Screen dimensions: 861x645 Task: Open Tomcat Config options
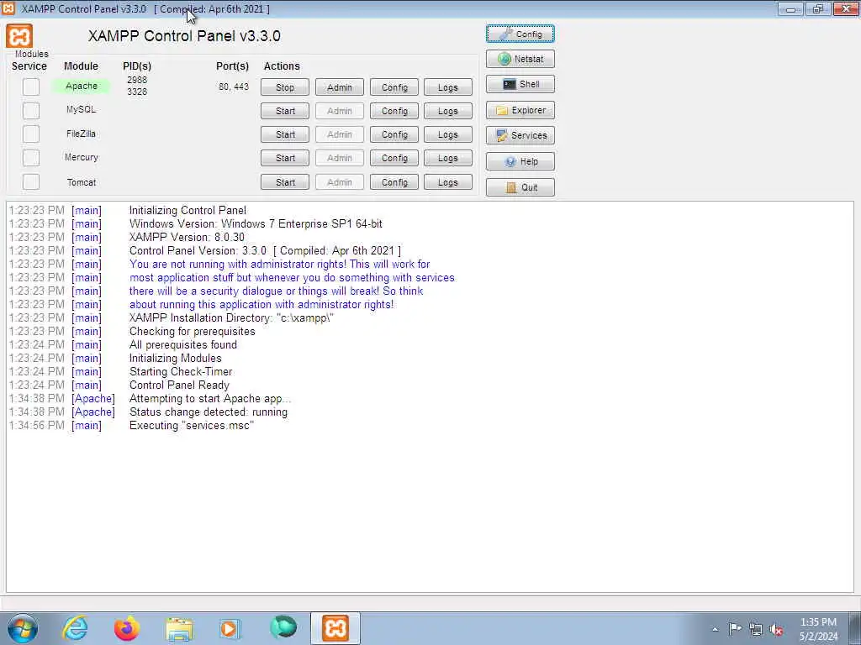click(394, 182)
